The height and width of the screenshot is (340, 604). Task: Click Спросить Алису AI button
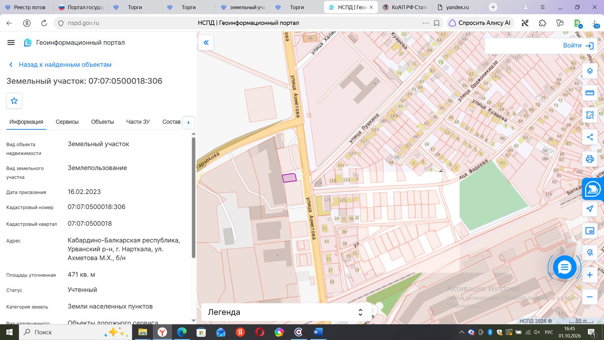480,23
